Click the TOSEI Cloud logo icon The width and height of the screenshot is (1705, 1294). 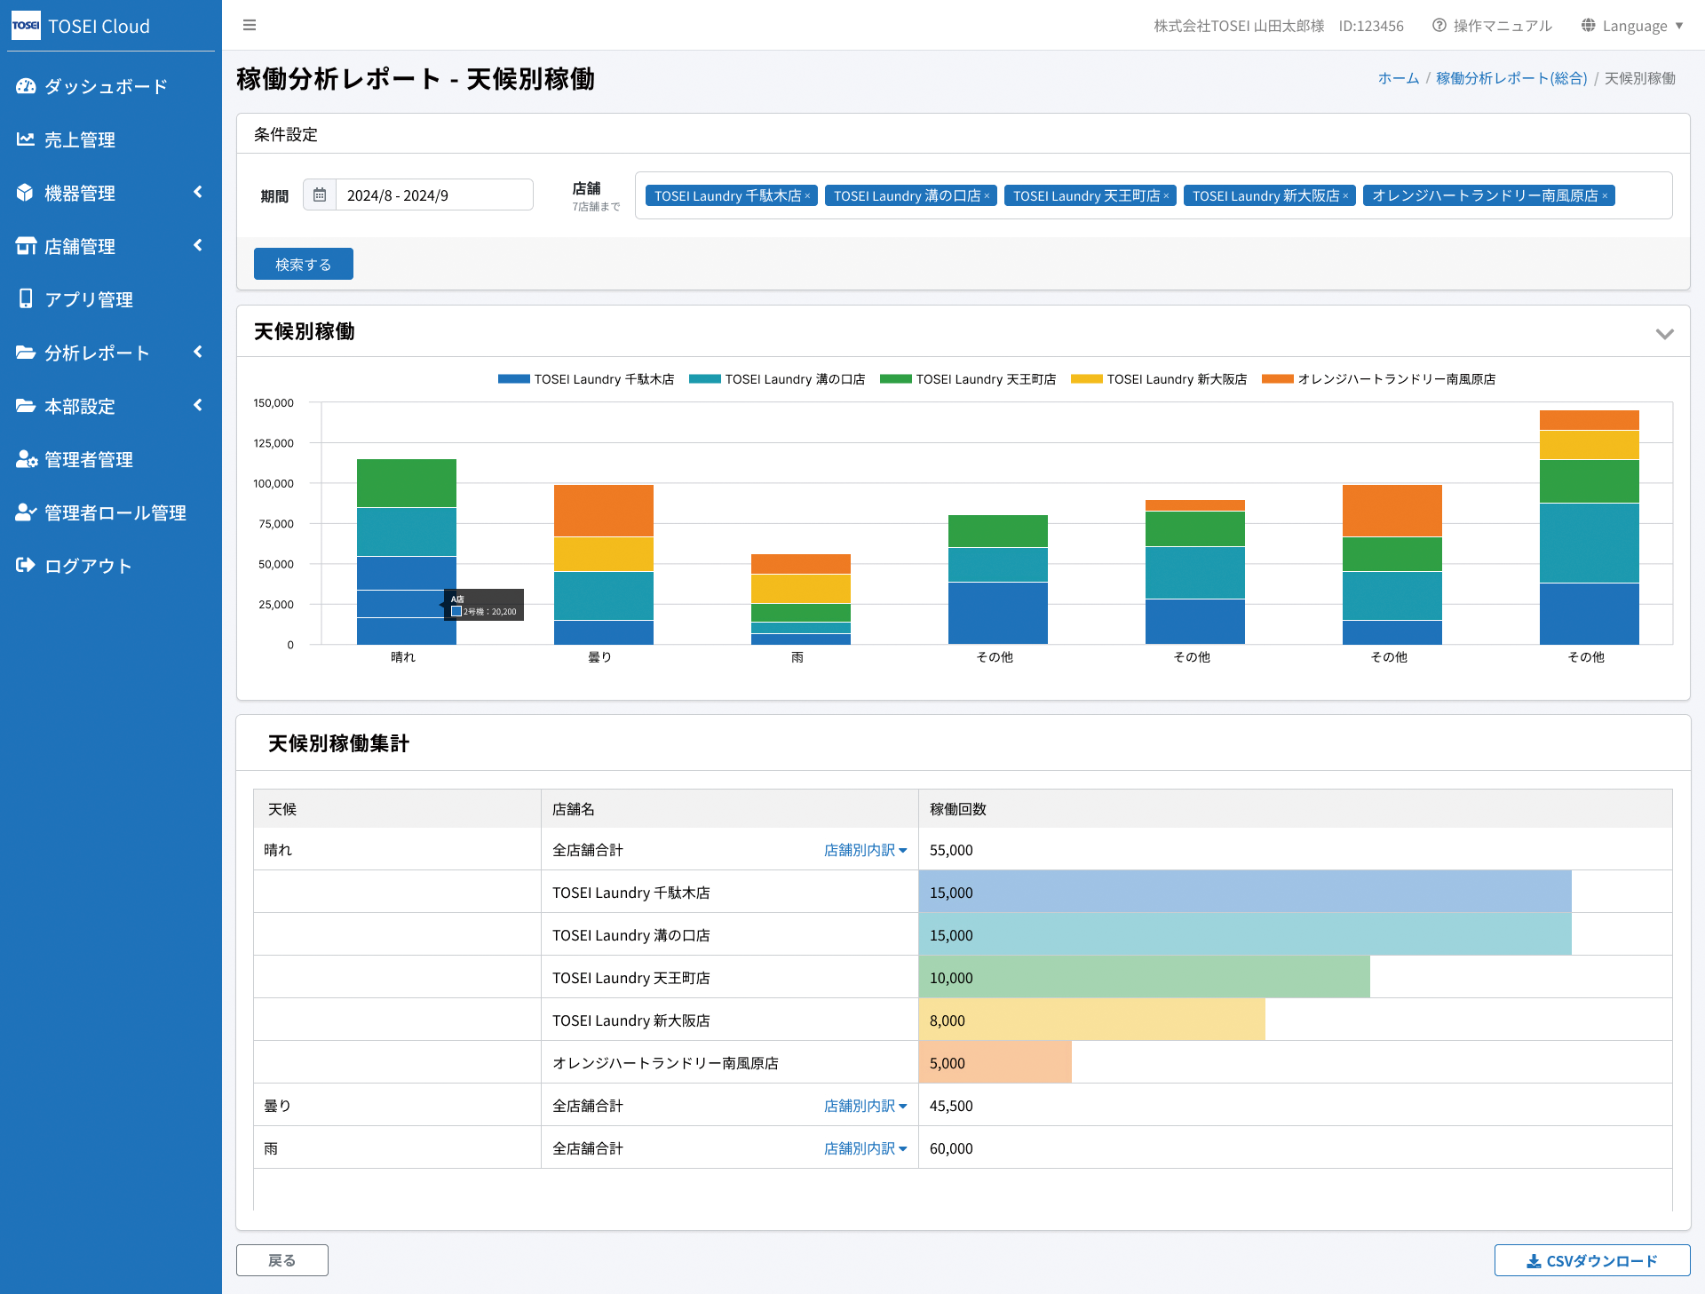26,26
